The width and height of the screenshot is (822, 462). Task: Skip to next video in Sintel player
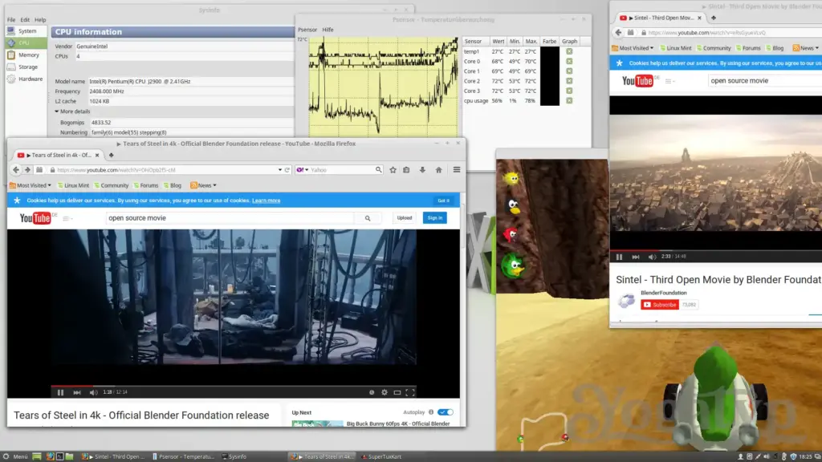(636, 257)
